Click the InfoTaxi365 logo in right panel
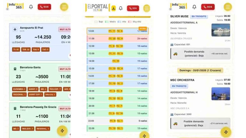Screen dimensions: 246x138 click(178, 6)
